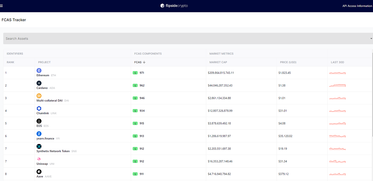Open the Ethereum 30-day sparkline chart
The width and height of the screenshot is (373, 181).
337,73
